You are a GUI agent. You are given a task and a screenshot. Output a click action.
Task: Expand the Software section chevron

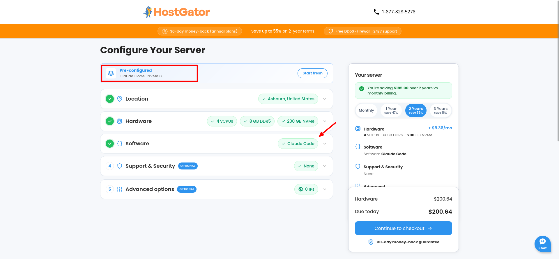click(325, 144)
